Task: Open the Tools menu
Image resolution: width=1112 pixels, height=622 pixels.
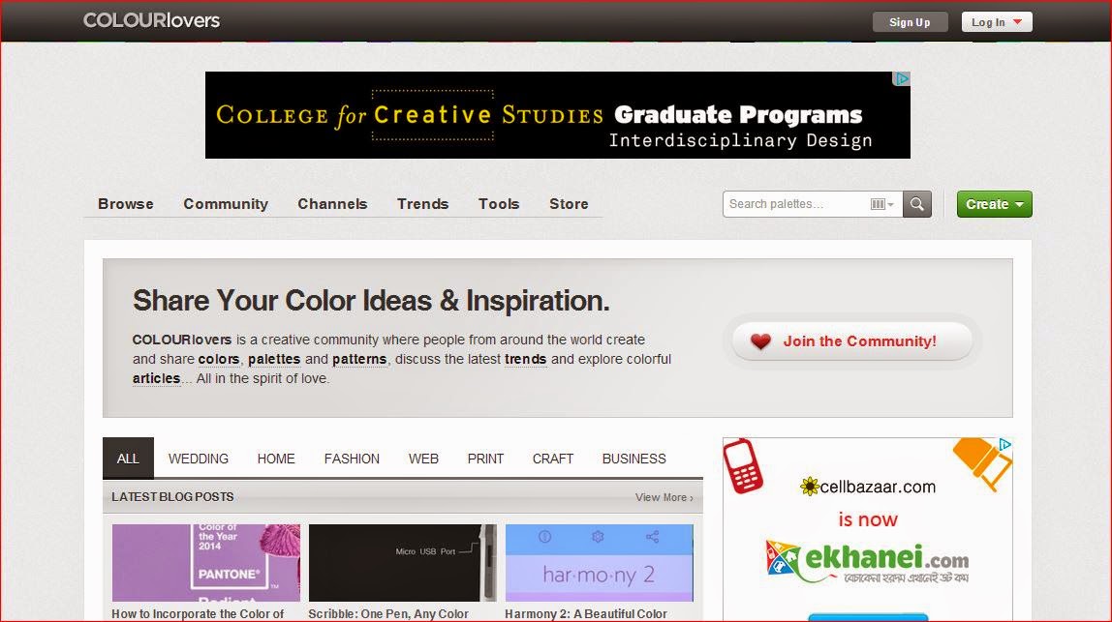Action: (499, 204)
